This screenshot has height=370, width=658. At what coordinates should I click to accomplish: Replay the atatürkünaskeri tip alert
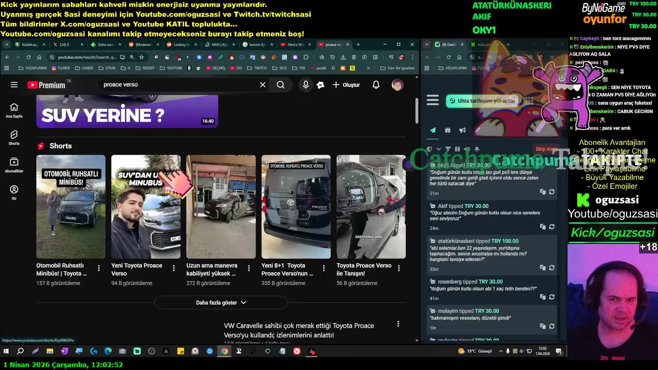(x=552, y=268)
